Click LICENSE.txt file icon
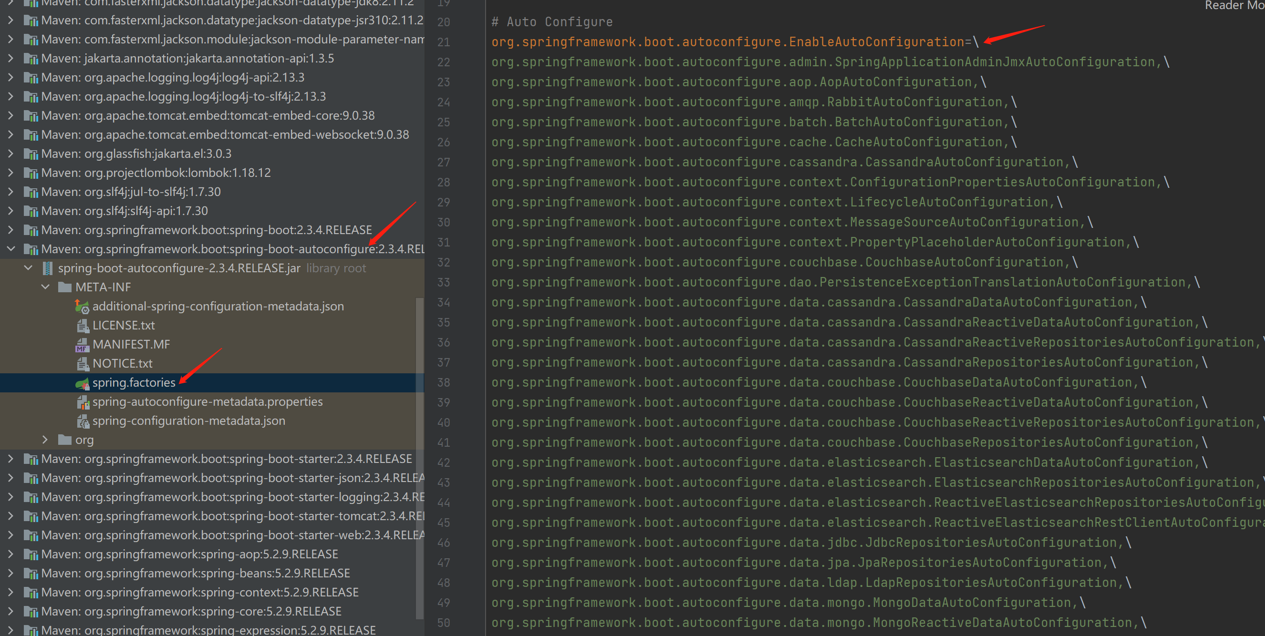The height and width of the screenshot is (636, 1265). [82, 325]
